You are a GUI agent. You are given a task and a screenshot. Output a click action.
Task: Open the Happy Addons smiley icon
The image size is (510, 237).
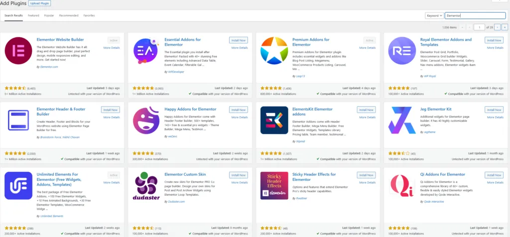tap(146, 120)
